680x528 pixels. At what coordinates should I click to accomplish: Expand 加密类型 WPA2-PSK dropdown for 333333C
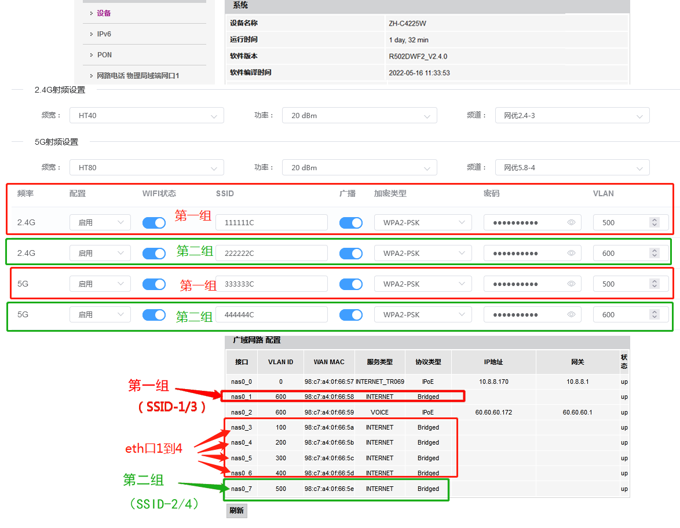point(423,284)
